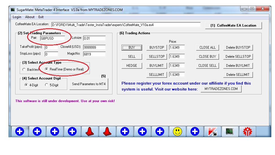Click the right red traffic cone taskbar icon
Viewport: 275px width, 155px height.
point(107,132)
